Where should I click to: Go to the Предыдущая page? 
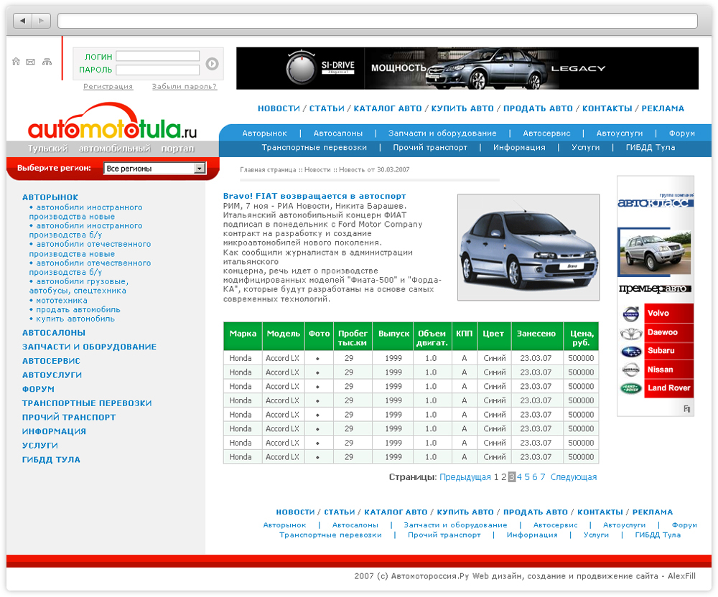coord(465,477)
